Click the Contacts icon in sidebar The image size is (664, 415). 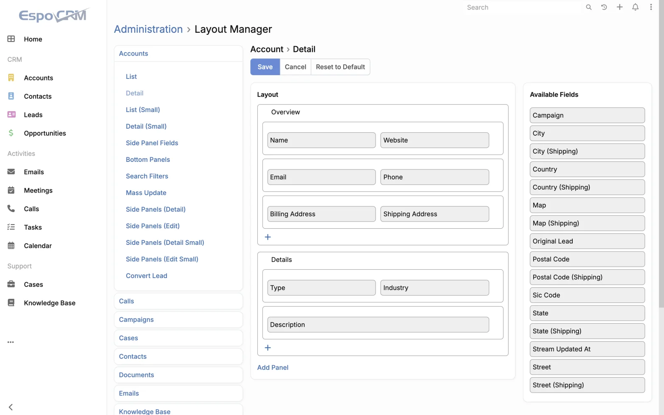point(11,96)
